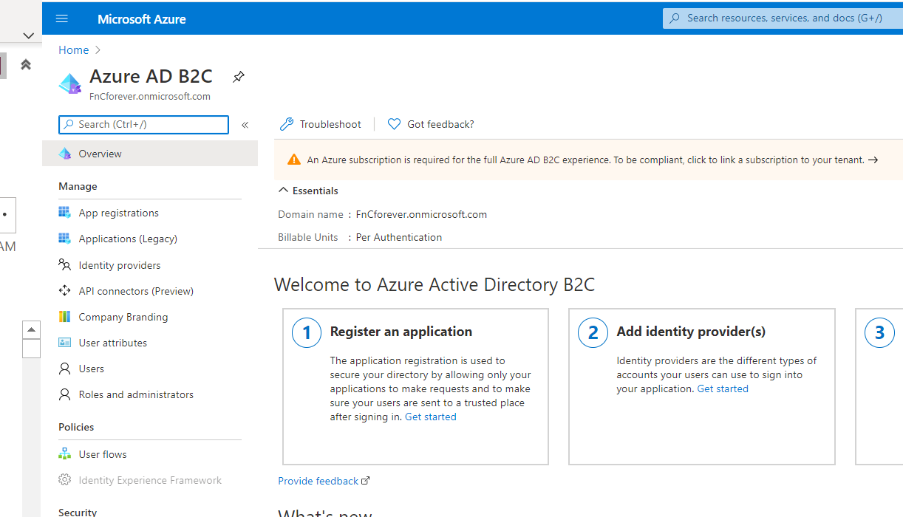Image resolution: width=903 pixels, height=517 pixels.
Task: Click the step 2 circle badge
Action: point(593,332)
